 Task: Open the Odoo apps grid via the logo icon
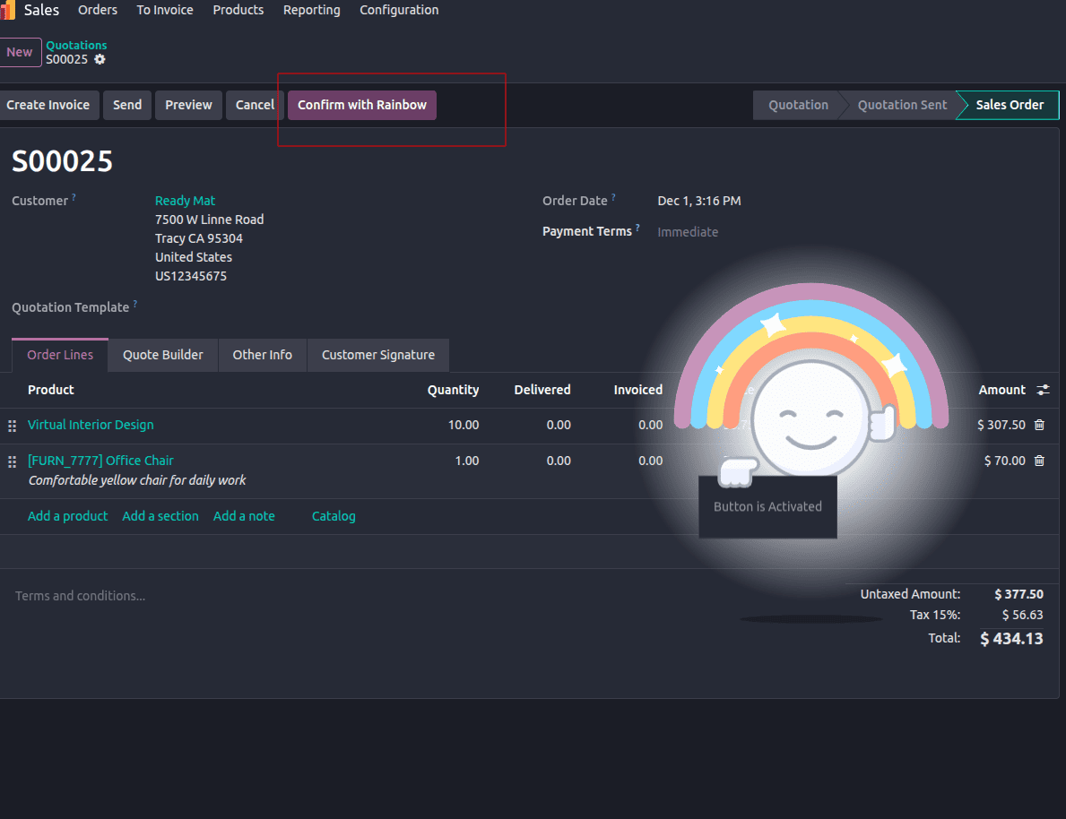coord(12,10)
